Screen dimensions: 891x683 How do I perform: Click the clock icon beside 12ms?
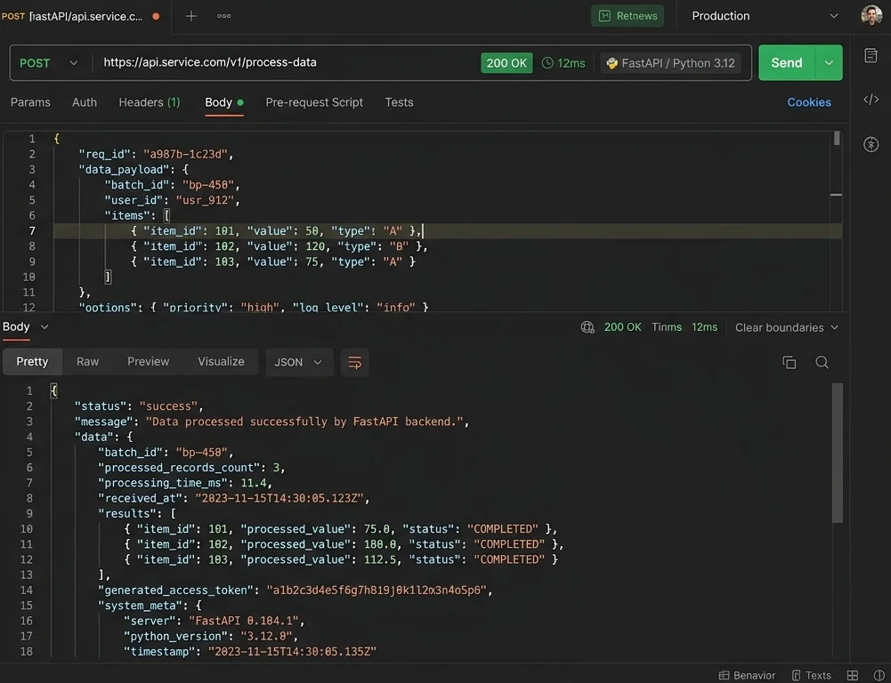547,63
